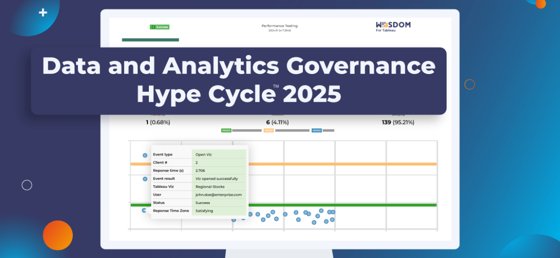Click the Wiiisdom For Tableau logo
The height and width of the screenshot is (258, 560).
393,27
